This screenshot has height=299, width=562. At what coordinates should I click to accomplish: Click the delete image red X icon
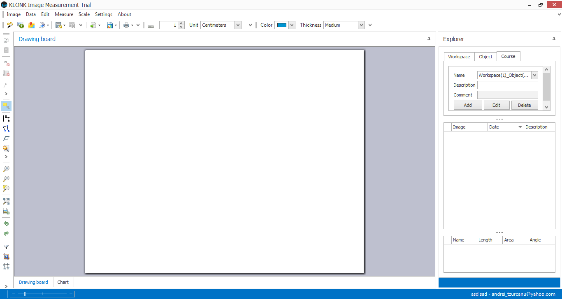tap(6, 73)
